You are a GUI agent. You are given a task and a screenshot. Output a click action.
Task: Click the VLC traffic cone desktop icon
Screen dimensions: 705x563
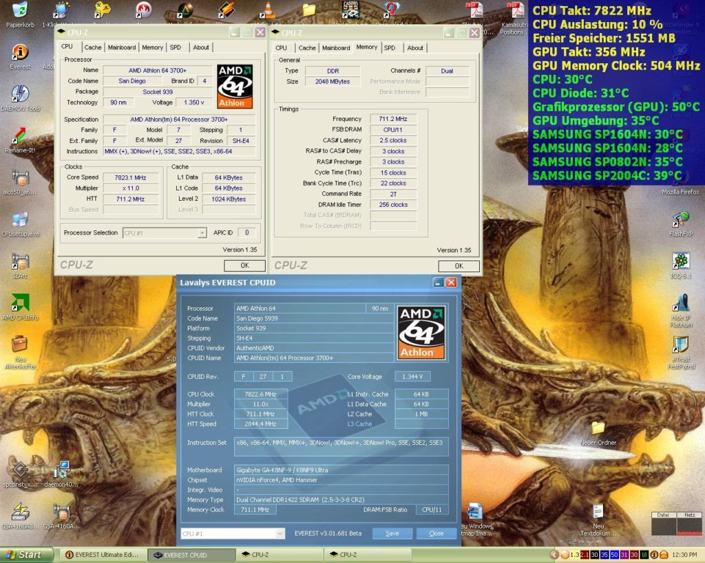268,11
